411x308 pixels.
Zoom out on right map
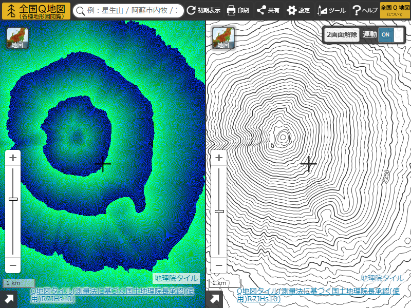click(219, 265)
